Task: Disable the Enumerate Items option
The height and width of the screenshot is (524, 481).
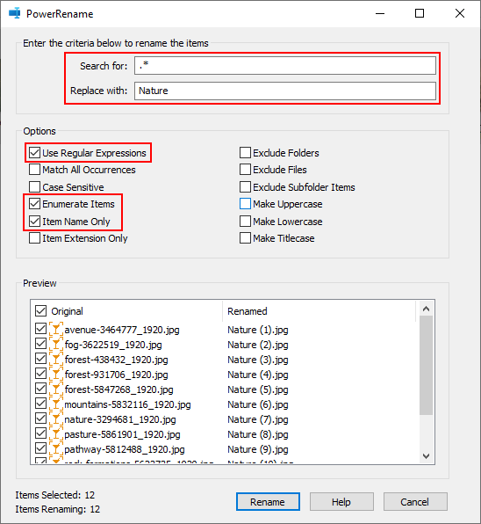Action: click(x=35, y=203)
